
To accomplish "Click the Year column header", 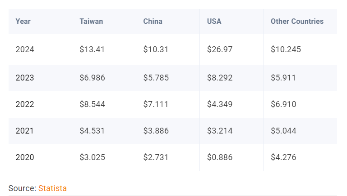I will (x=23, y=22).
